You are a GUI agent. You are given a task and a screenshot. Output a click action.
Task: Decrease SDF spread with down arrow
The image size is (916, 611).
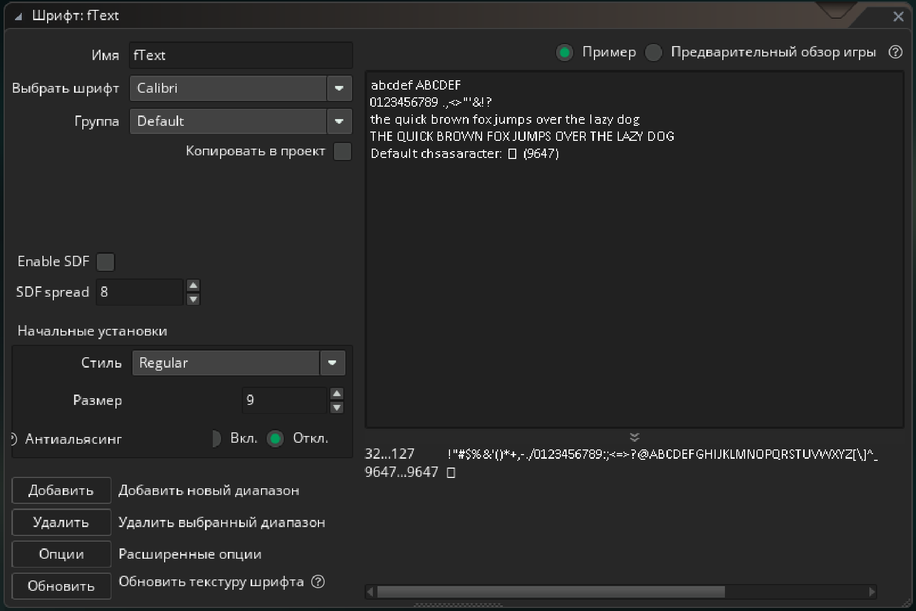pyautogui.click(x=193, y=299)
